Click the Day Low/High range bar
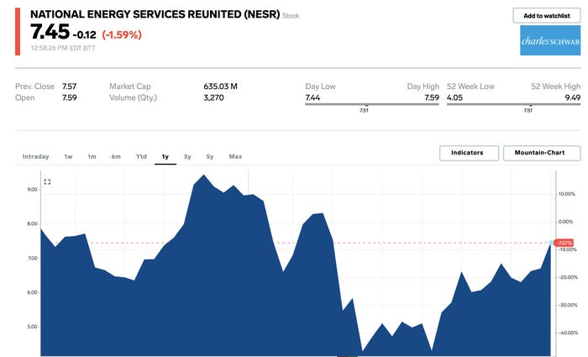This screenshot has height=357, width=588. tap(372, 104)
